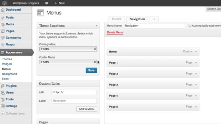The width and height of the screenshot is (221, 124).
Task: Click the Collapse menu arrow icon
Action: [3, 113]
